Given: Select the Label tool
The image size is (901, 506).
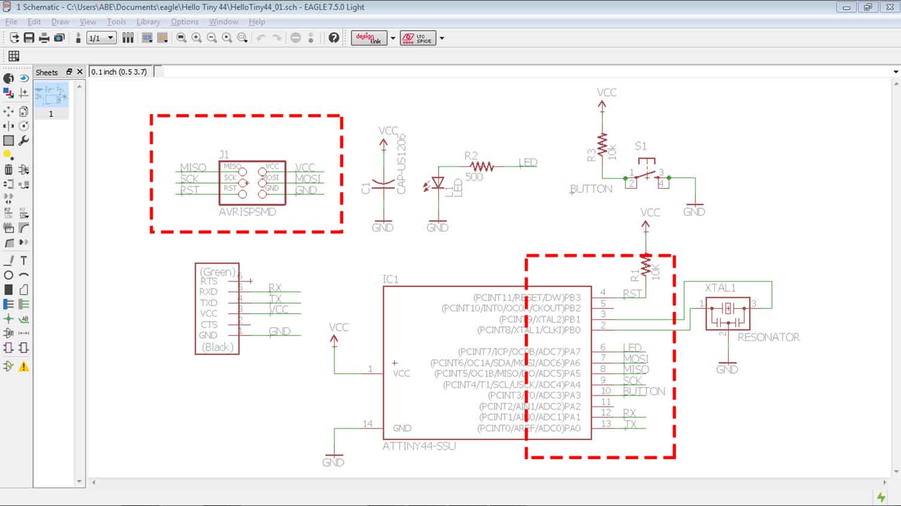Looking at the screenshot, I should (x=23, y=319).
